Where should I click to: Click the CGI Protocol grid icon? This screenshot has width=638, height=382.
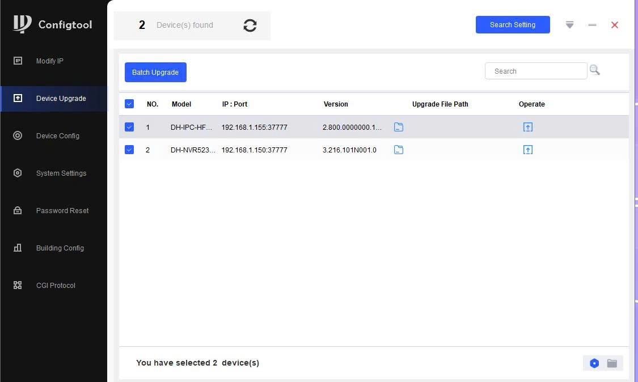point(18,285)
